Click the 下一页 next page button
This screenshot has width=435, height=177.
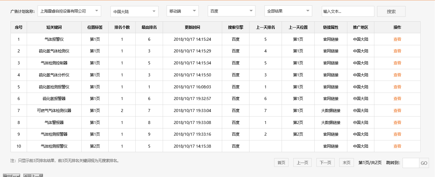click(x=325, y=162)
